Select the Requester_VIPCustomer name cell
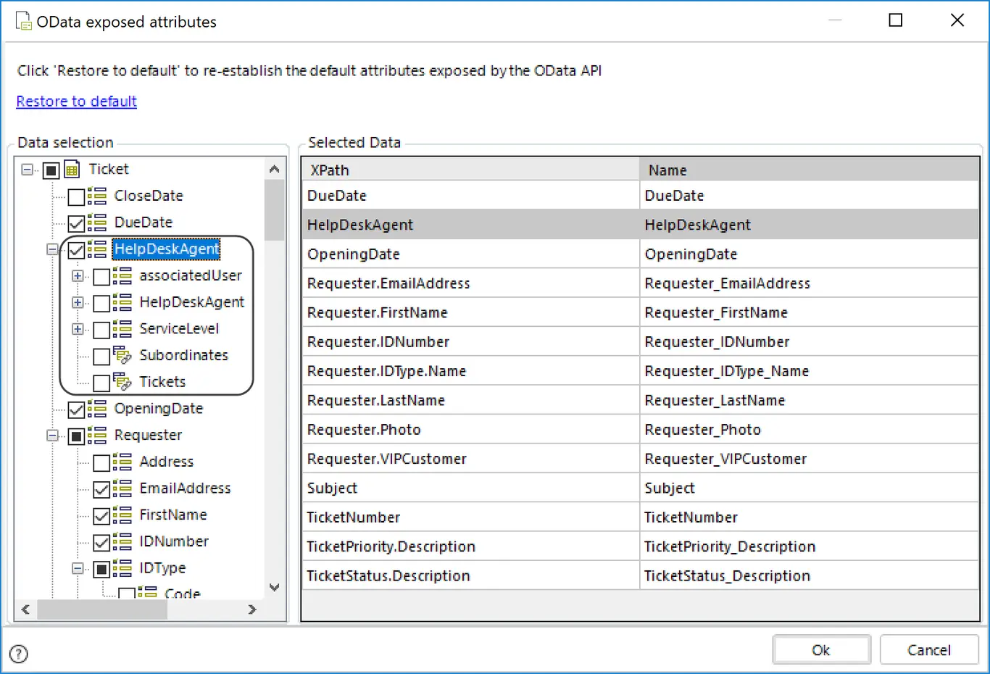This screenshot has height=674, width=990. [x=810, y=459]
